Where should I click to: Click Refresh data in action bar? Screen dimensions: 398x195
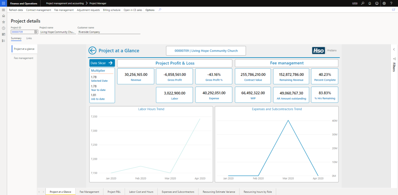pyautogui.click(x=16, y=10)
